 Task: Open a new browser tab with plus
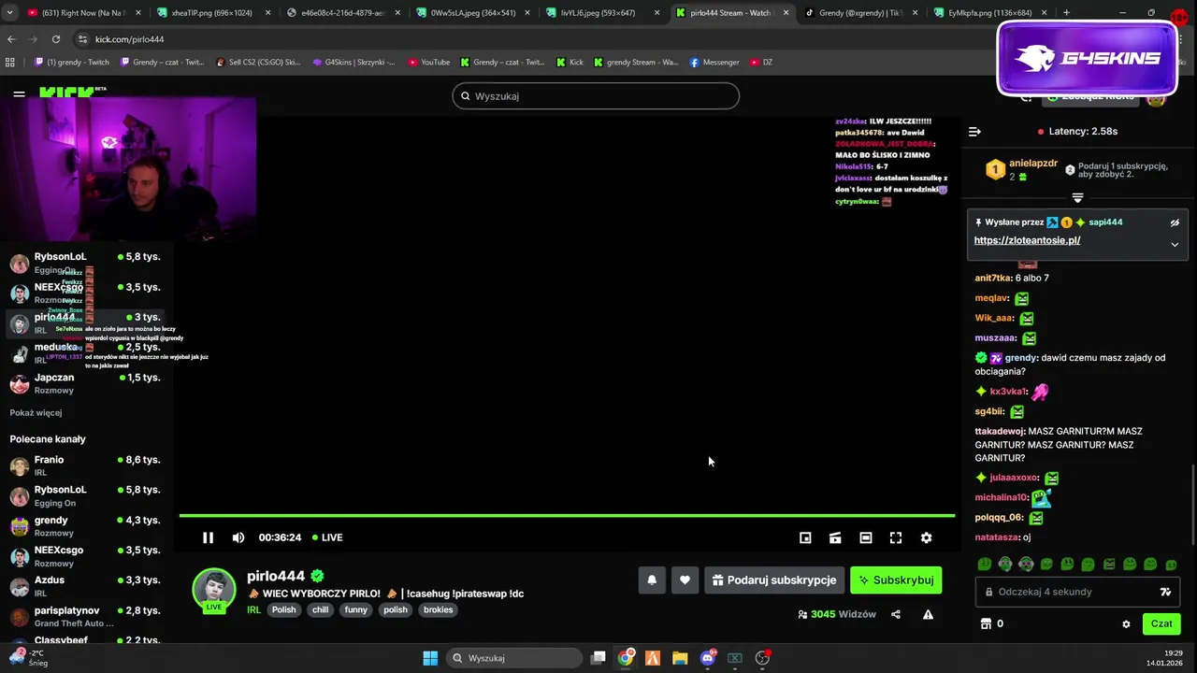pos(1067,13)
